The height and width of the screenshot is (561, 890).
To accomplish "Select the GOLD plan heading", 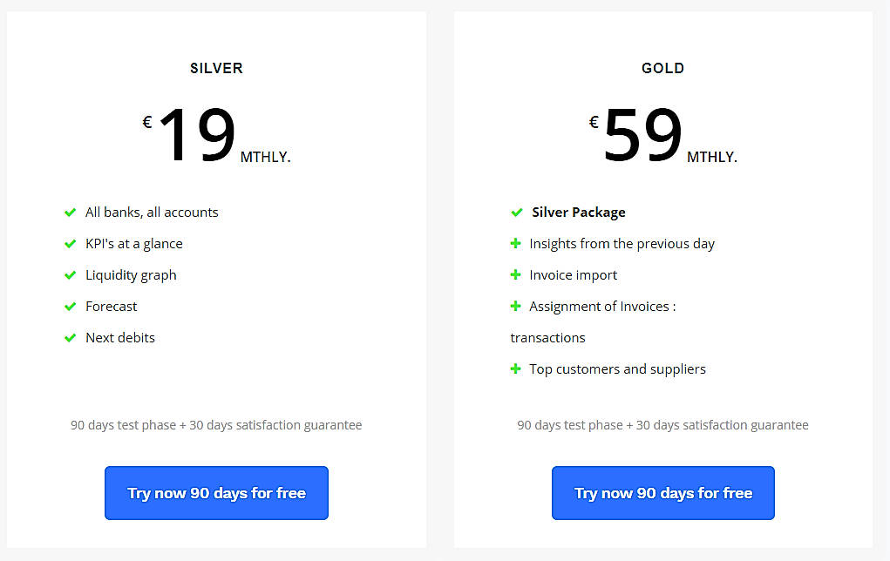I will coord(662,68).
